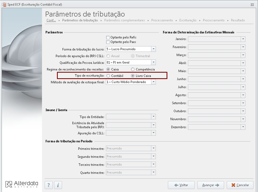Open the Março estimativa dropdown
This screenshot has width=258, height=192.
pos(243,55)
